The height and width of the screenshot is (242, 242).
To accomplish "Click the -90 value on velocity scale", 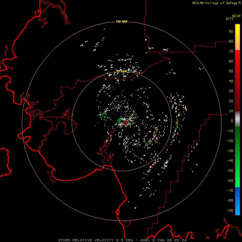I will [x=230, y=211].
